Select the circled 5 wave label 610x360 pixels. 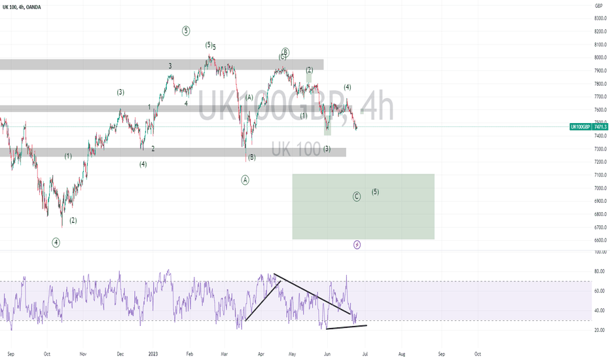tap(186, 31)
